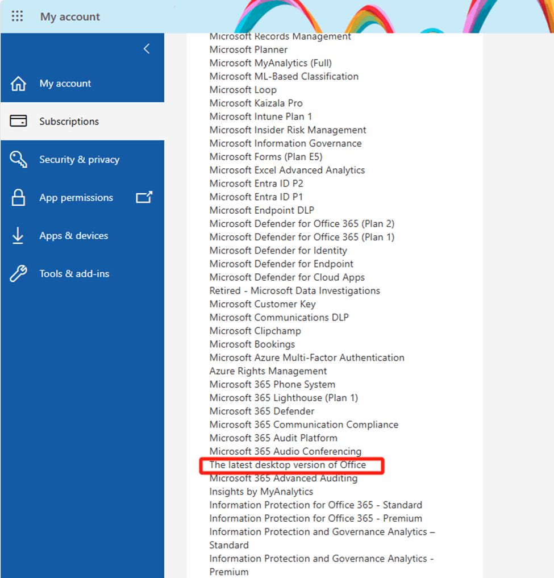This screenshot has width=554, height=578.
Task: Select 'Microsoft Planner' list entry
Action: coord(248,49)
